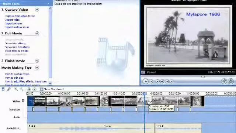The width and height of the screenshot is (236, 133).
Task: Select the first title clip on video track
Action: pyautogui.click(x=31, y=101)
